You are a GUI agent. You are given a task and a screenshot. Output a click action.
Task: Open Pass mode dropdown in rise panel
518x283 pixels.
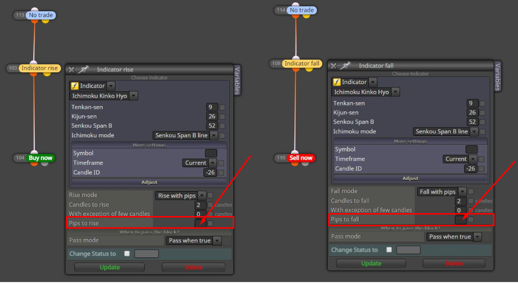(217, 241)
